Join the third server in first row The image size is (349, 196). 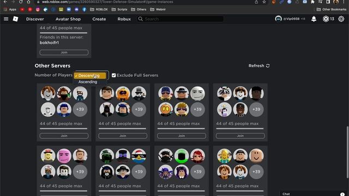(x=182, y=136)
